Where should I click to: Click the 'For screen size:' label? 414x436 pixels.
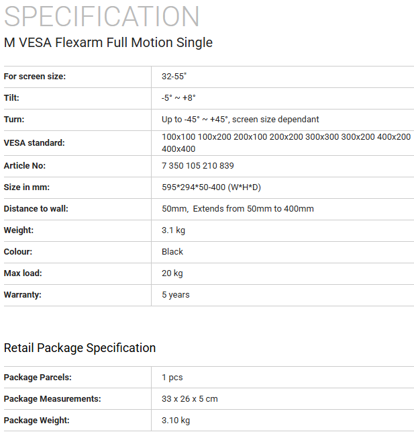pos(34,77)
